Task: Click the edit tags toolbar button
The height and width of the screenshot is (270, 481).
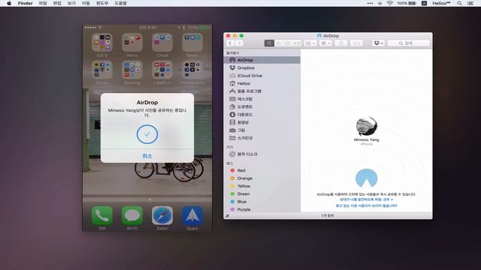Action: (x=356, y=43)
